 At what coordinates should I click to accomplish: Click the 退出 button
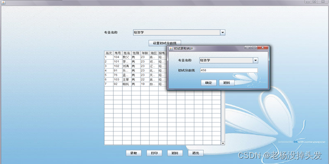[x=196, y=153]
